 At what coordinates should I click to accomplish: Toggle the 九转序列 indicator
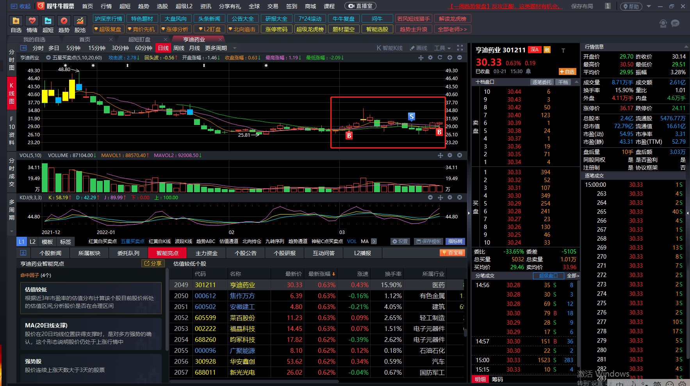coord(275,241)
